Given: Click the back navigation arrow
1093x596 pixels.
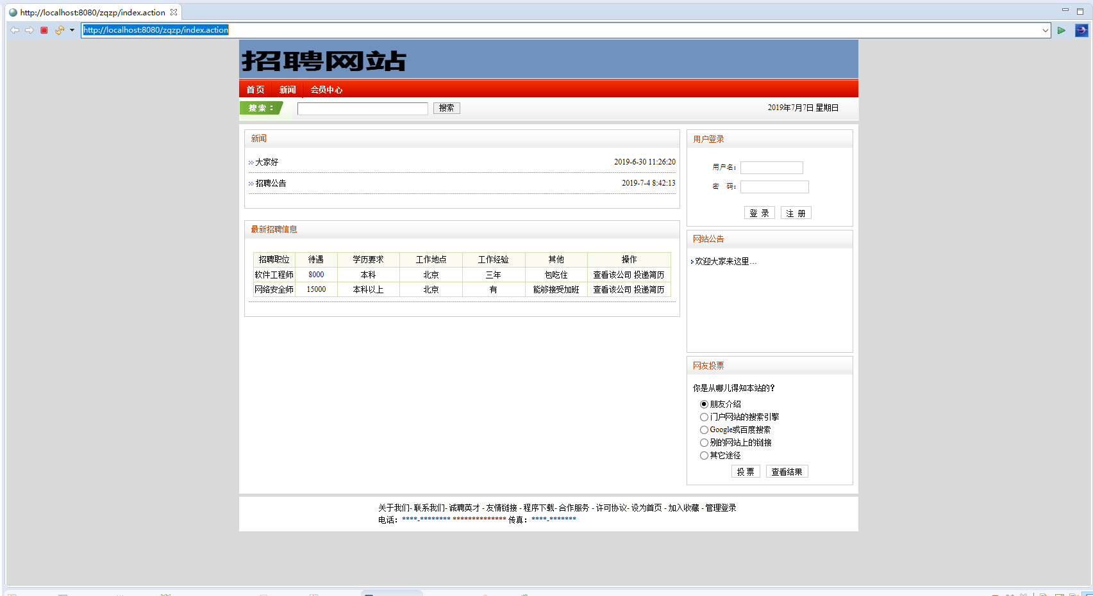Looking at the screenshot, I should point(14,30).
